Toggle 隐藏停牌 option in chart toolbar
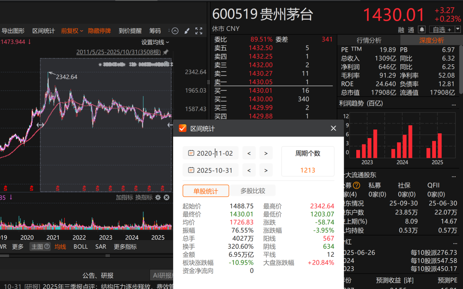This screenshot has height=289, width=463. click(x=99, y=31)
